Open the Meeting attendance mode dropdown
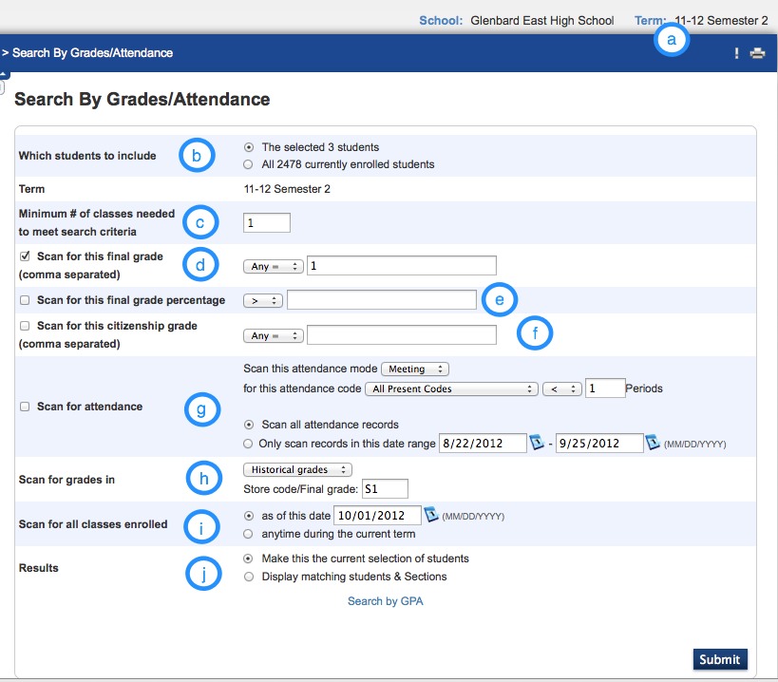 tap(414, 369)
